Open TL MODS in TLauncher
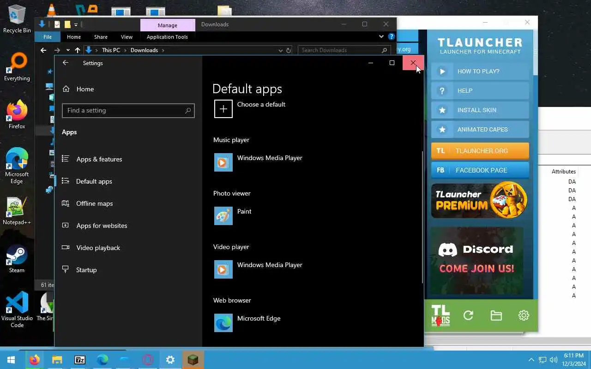The width and height of the screenshot is (591, 369). (440, 315)
